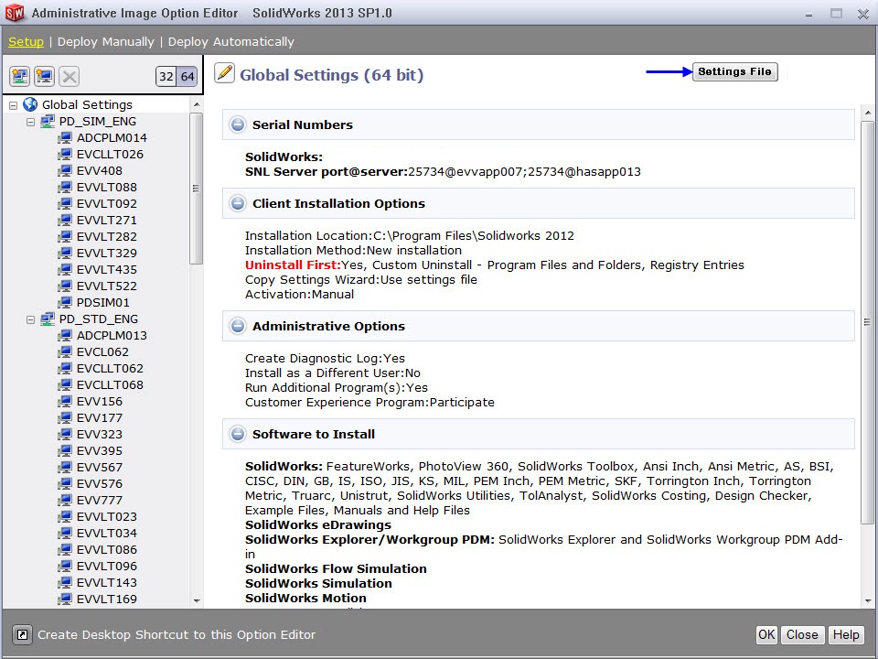Click the Close button at bottom
Image resolution: width=878 pixels, height=659 pixels.
pyautogui.click(x=802, y=634)
